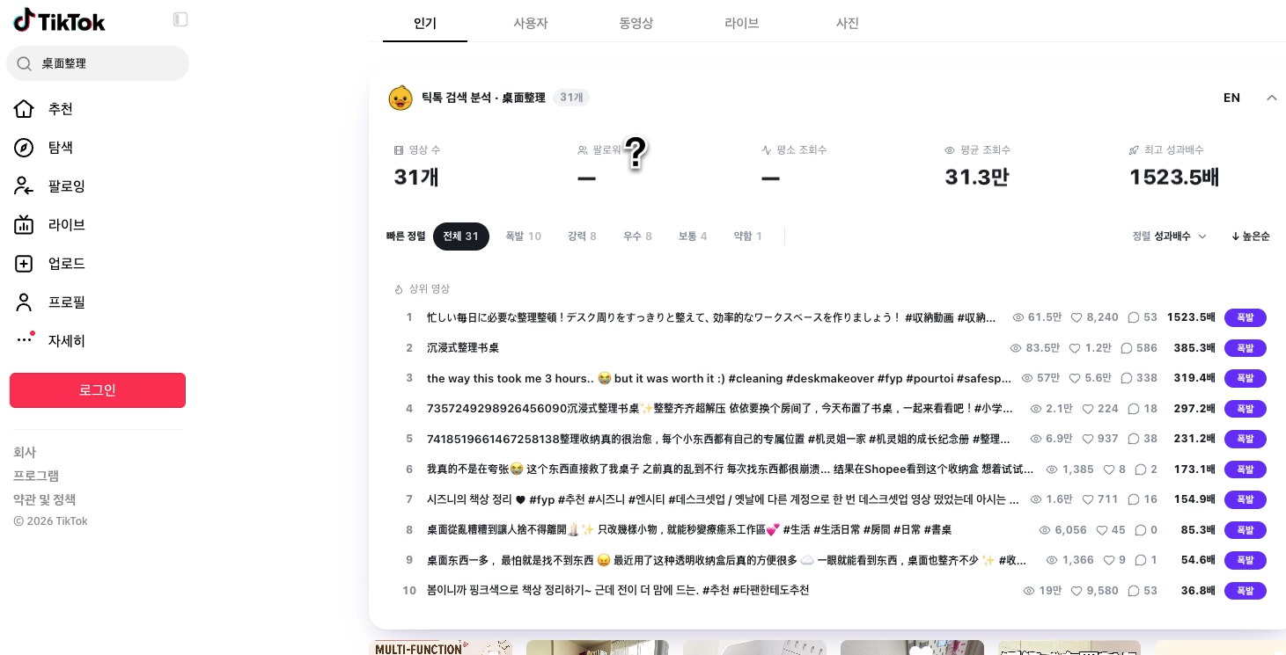The image size is (1286, 655).
Task: Click the heart icon showing 8,240 likes
Action: 1076,317
